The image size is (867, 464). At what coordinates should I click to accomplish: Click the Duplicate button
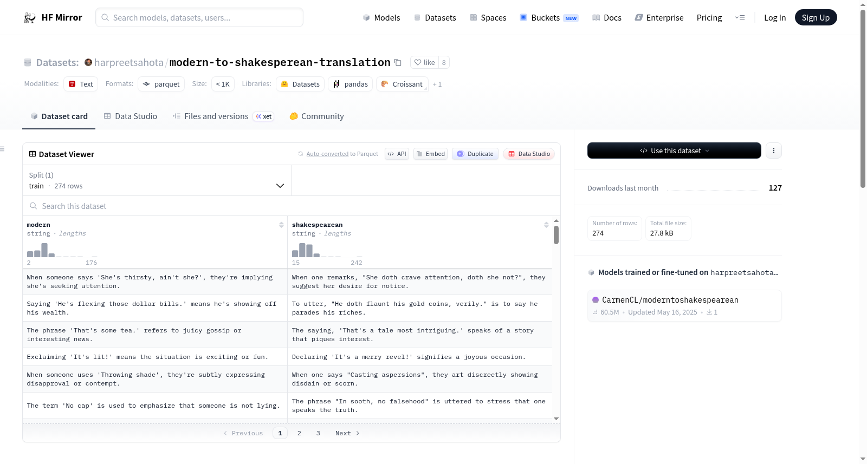(475, 154)
